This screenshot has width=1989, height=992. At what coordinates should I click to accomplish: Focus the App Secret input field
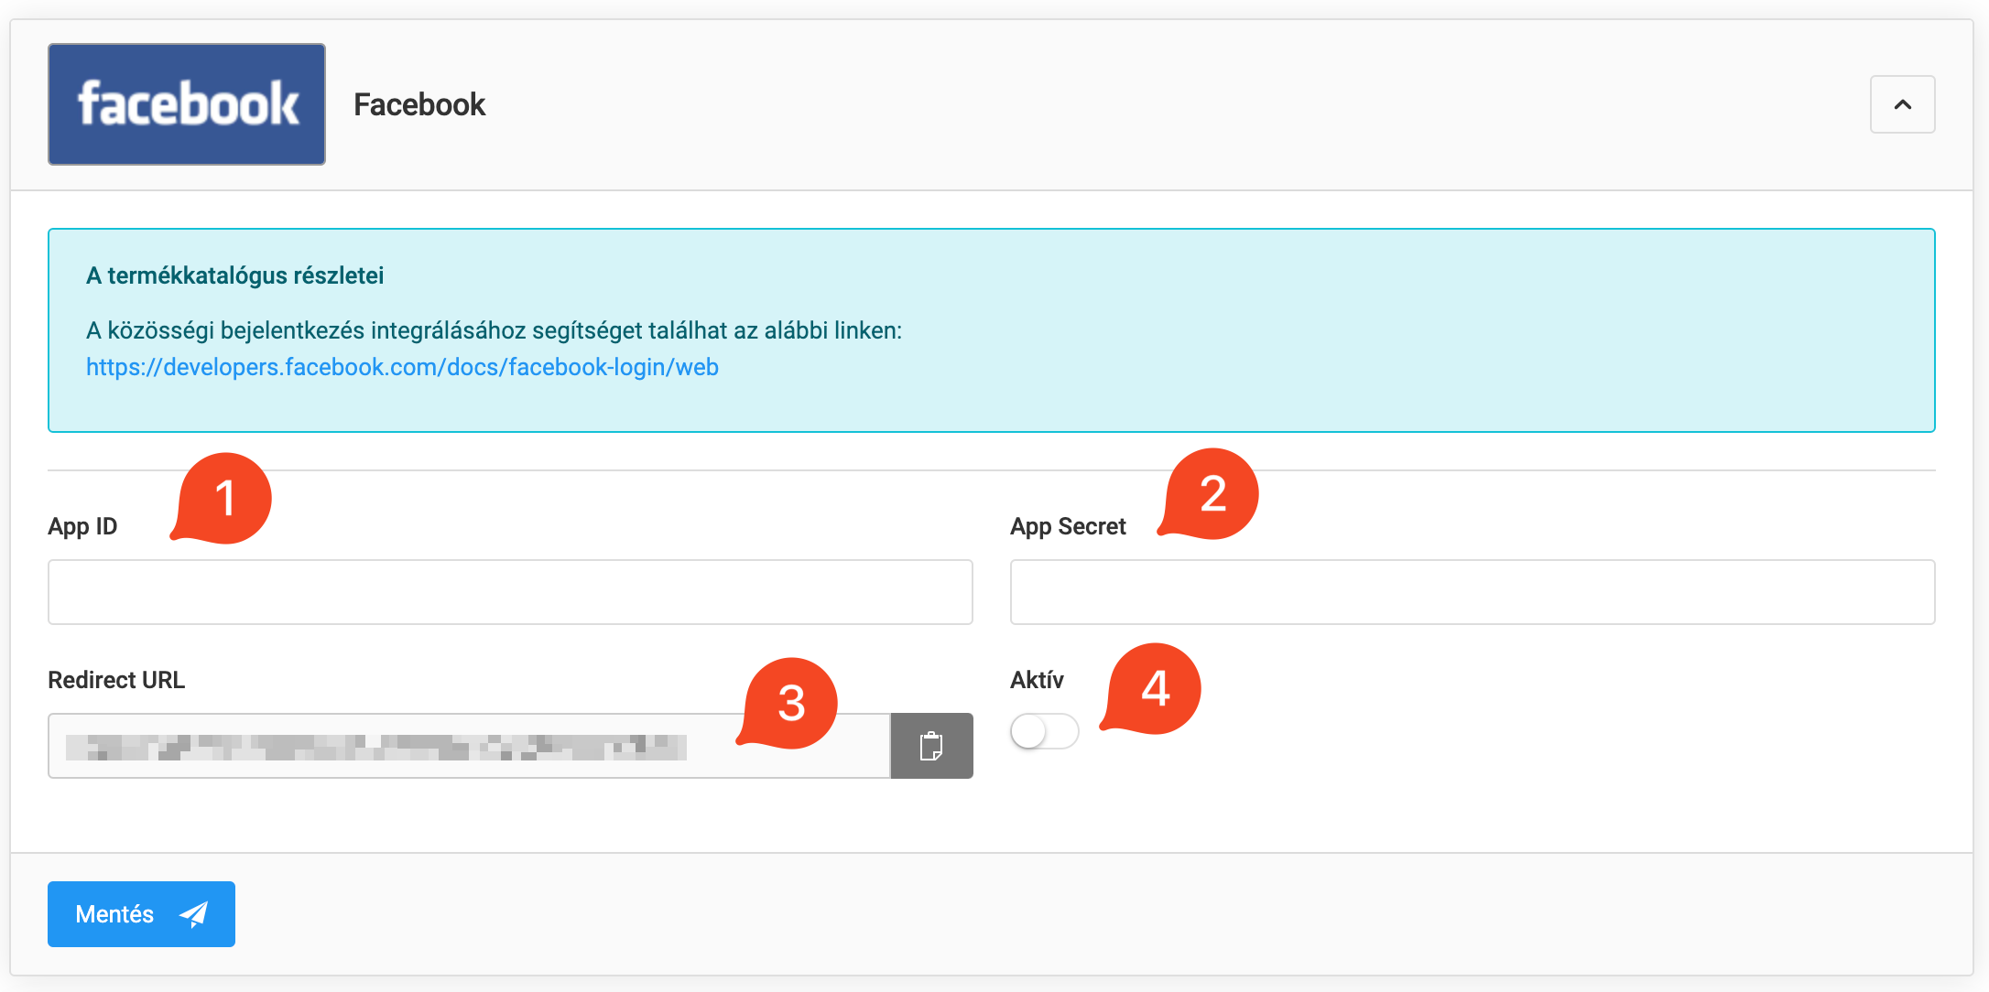click(x=1472, y=592)
